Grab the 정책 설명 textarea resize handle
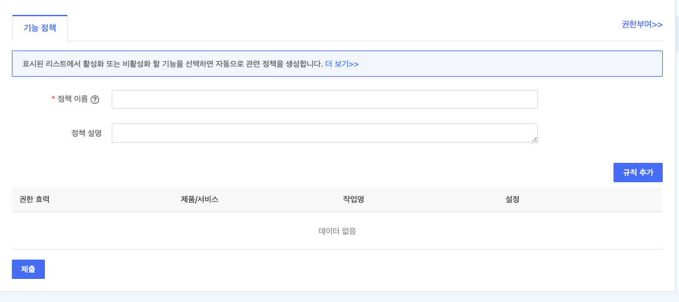 click(534, 140)
